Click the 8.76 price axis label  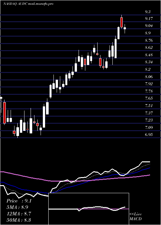pos(149,40)
